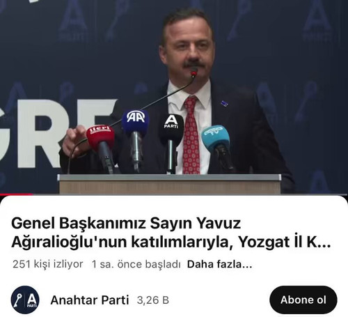Subscribe with the Abone ol button
This screenshot has height=317, width=348.
coord(303,300)
